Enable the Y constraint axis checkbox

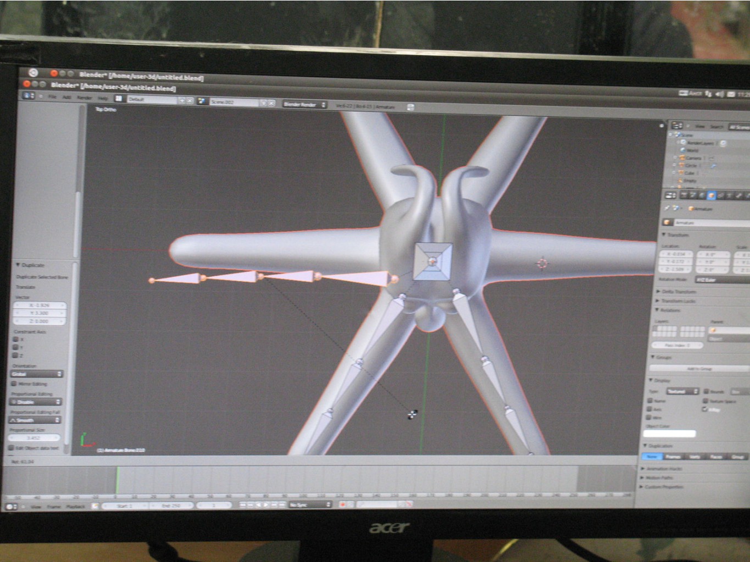15,347
